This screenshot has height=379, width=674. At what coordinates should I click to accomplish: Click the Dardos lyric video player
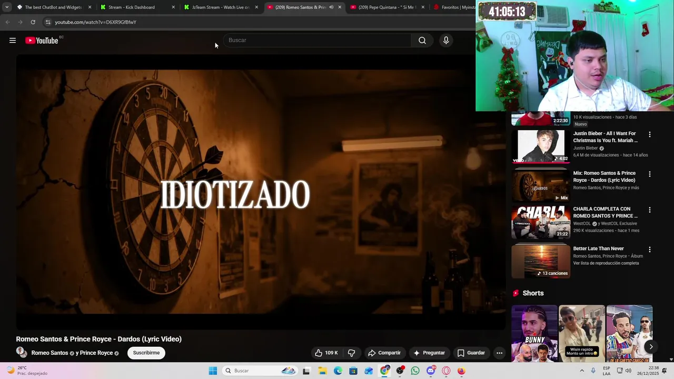pyautogui.click(x=261, y=192)
